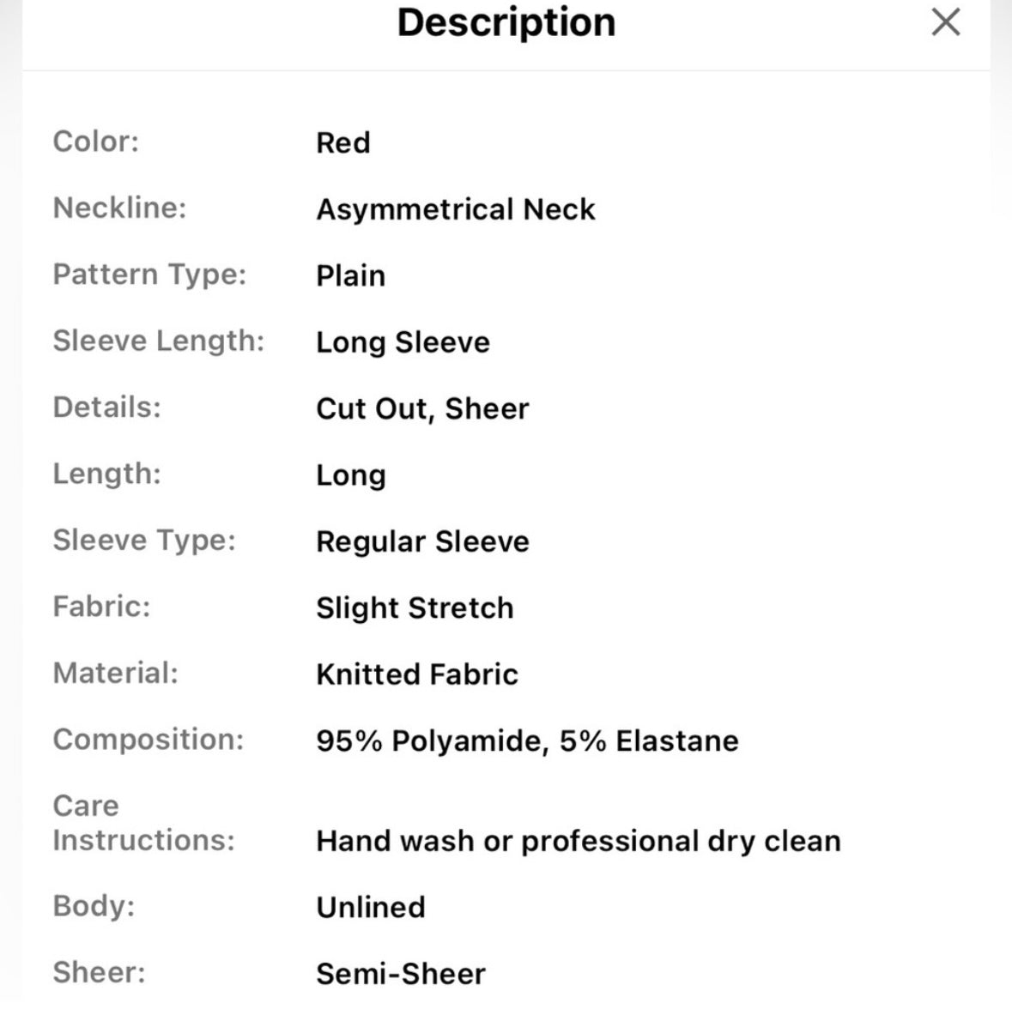Select the Long length value

pos(351,476)
